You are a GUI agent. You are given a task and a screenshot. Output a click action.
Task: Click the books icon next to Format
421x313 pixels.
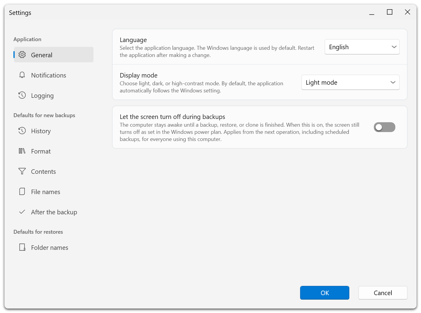click(22, 151)
